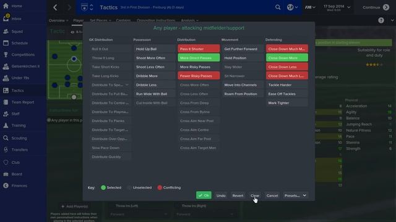Toggle the Tackle Harder instruction
Image resolution: width=396 pixels, height=222 pixels.
pyautogui.click(x=287, y=85)
